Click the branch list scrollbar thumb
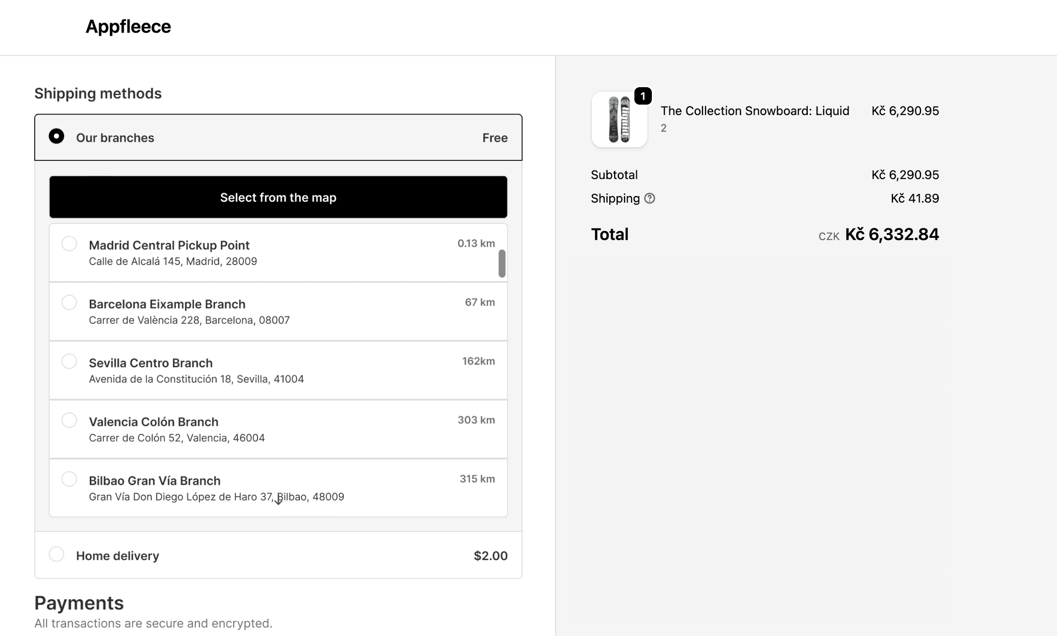This screenshot has height=636, width=1057. coord(502,264)
